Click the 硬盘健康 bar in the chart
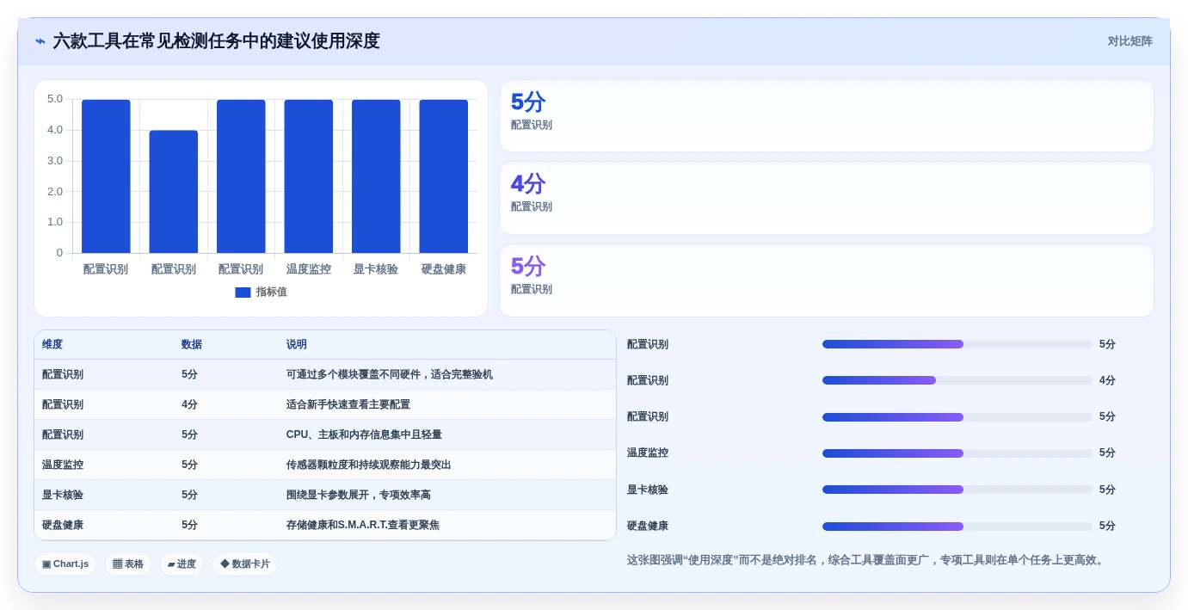This screenshot has height=610, width=1188. pos(444,176)
